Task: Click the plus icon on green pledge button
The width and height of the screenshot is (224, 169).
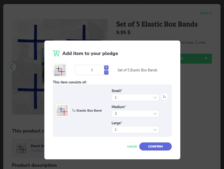Action: (x=206, y=58)
